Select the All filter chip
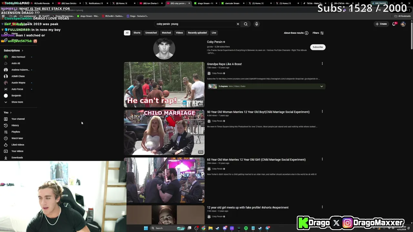The height and width of the screenshot is (232, 413). [127, 33]
